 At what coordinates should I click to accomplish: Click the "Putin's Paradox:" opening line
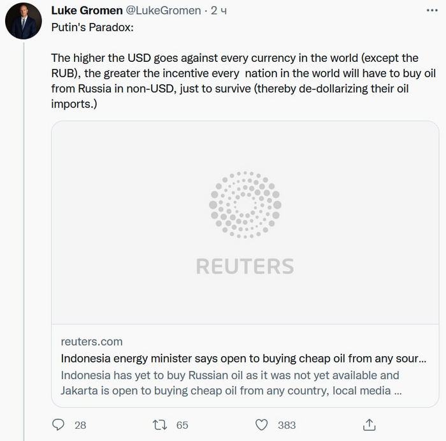[93, 29]
